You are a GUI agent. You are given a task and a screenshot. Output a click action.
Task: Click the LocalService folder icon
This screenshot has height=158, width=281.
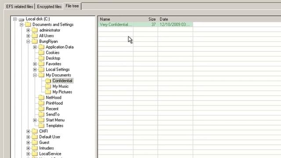35,154
